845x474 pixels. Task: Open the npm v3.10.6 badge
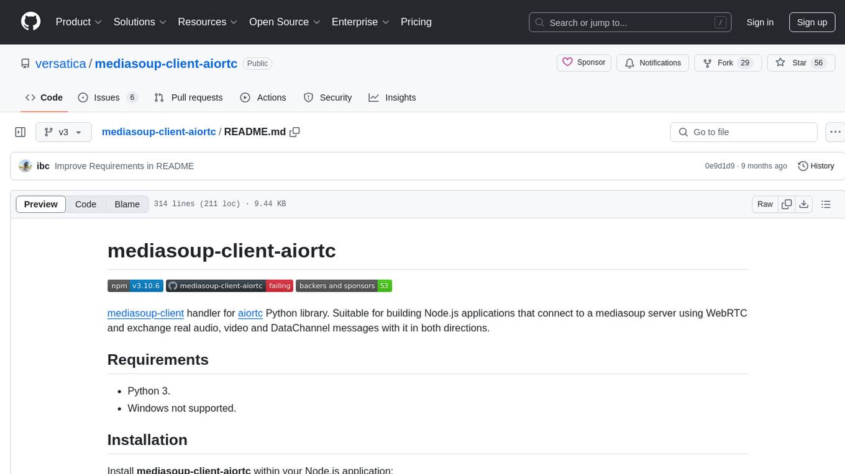click(x=135, y=285)
